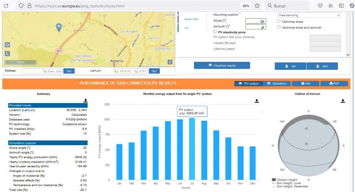The width and height of the screenshot is (355, 192).
Task: Toggle the Sun height, December legend entry
Action: (290, 186)
